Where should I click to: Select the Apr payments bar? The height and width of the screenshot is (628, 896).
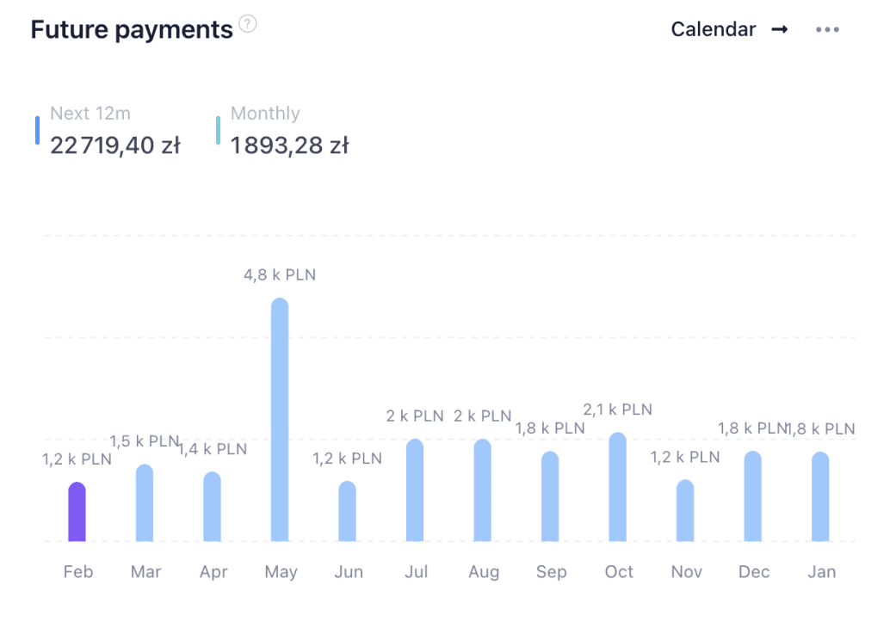point(213,507)
